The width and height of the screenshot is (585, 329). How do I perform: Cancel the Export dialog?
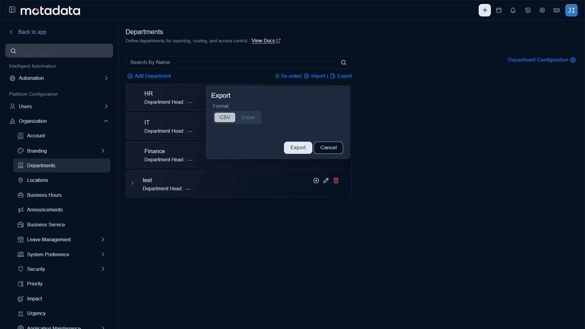tap(328, 148)
